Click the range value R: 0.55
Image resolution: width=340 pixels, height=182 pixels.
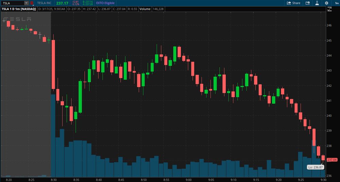click(133, 9)
